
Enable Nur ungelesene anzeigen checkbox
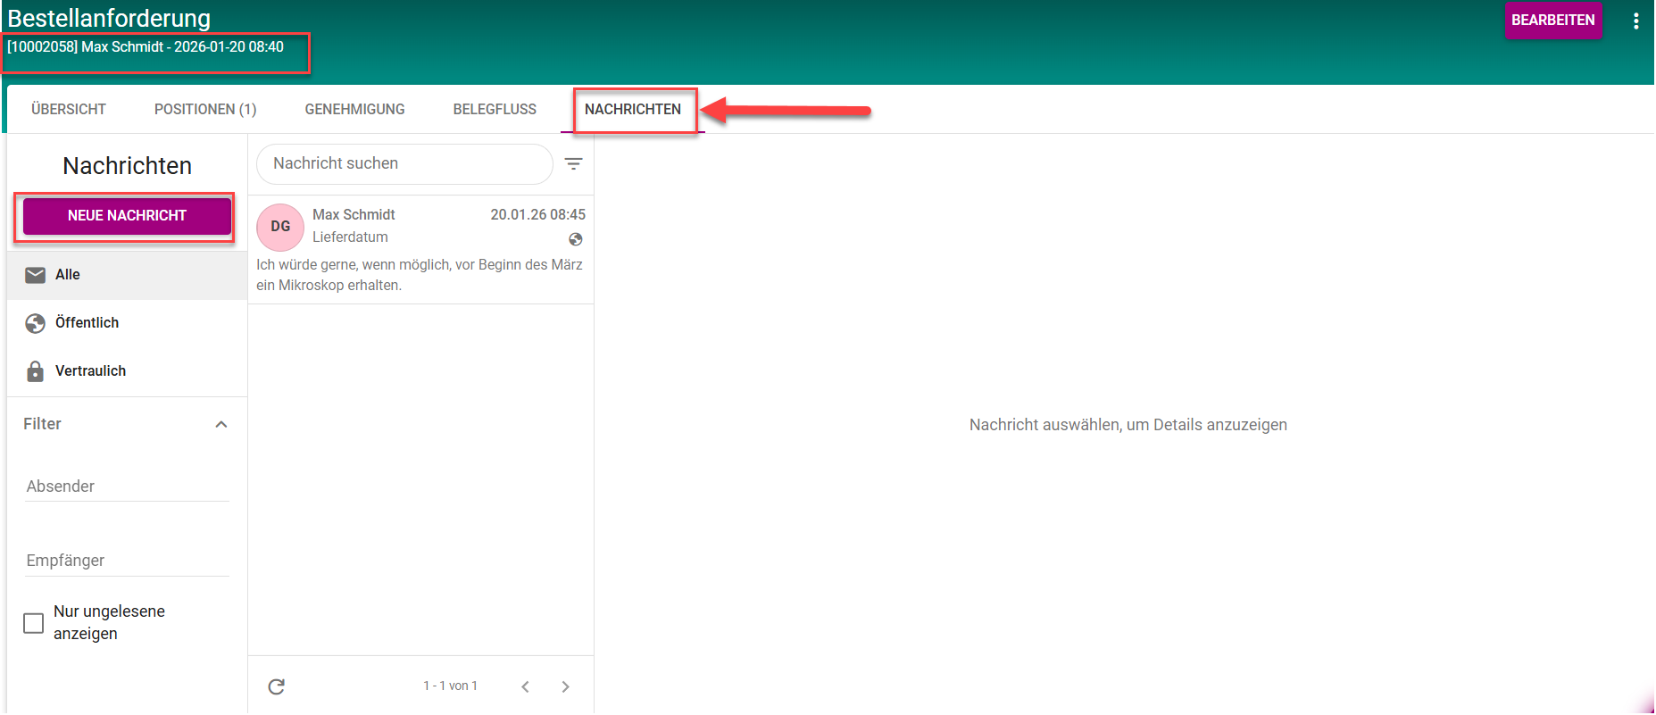pos(34,623)
